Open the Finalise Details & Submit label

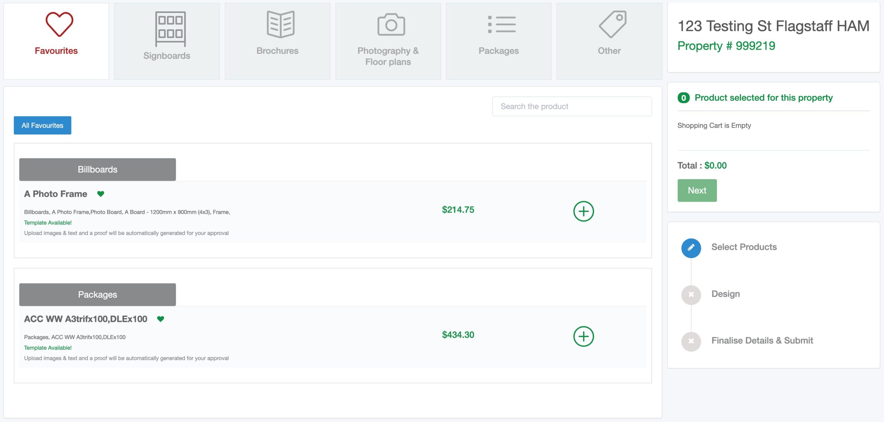pyautogui.click(x=762, y=341)
